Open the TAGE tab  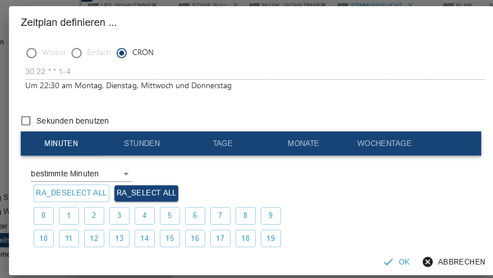[x=223, y=144]
